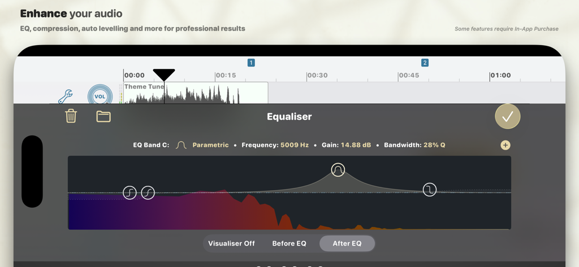Click the Equaliser panel title

pos(289,116)
